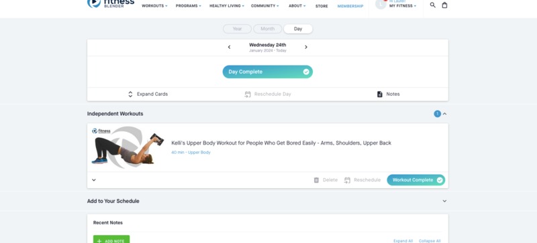This screenshot has height=243, width=537.
Task: Open the Workouts menu
Action: (154, 6)
